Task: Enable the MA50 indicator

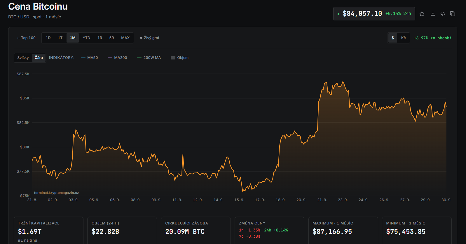Action: [x=89, y=58]
